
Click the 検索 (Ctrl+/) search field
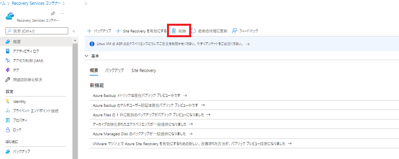click(x=37, y=31)
